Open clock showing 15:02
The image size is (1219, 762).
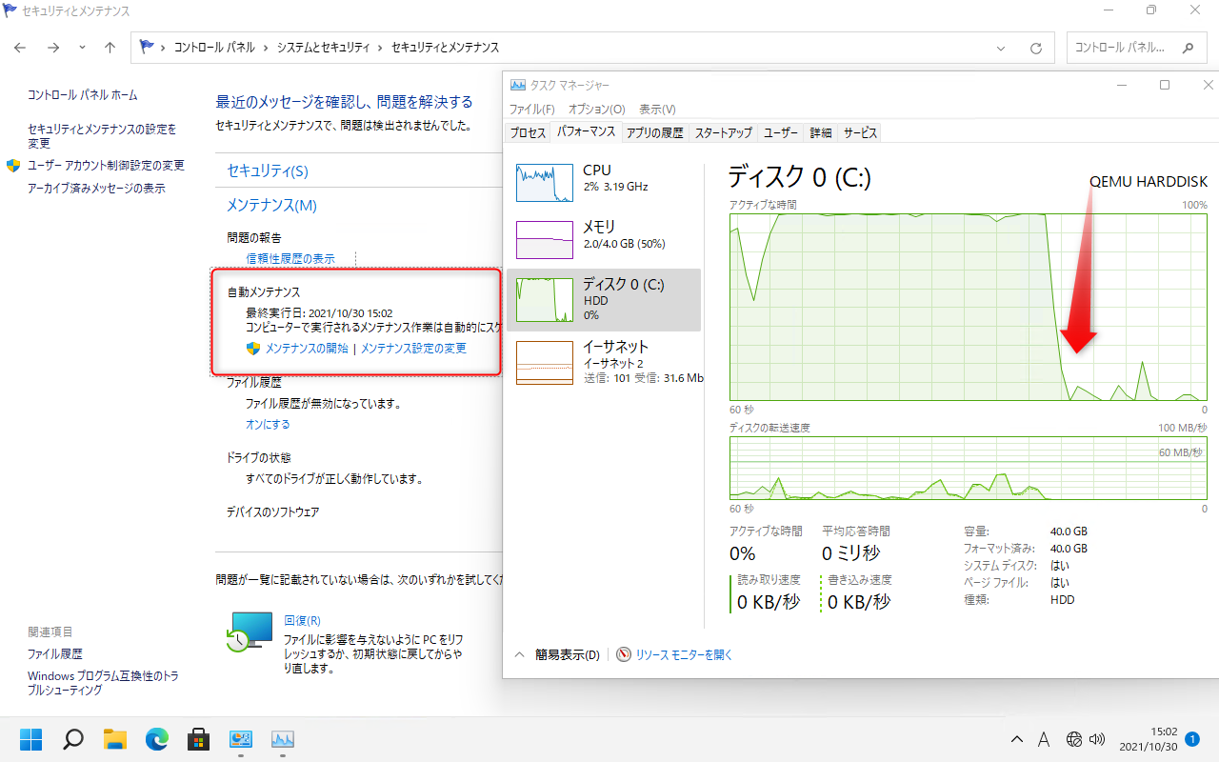1150,739
